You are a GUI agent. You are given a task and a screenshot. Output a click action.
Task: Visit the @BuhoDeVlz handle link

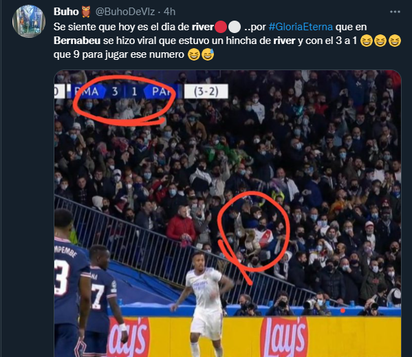[x=124, y=12]
